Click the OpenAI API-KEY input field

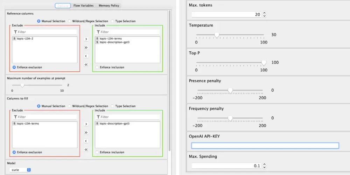point(265,146)
